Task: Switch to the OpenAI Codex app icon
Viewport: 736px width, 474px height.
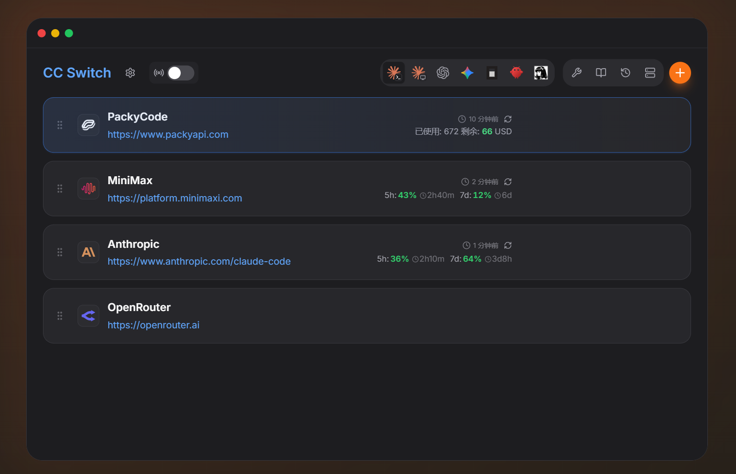Action: (443, 73)
